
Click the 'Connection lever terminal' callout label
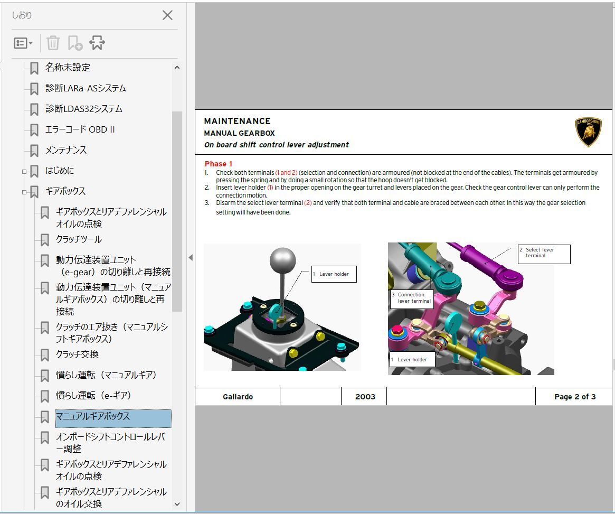(x=412, y=299)
